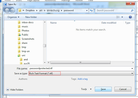138x98 pixels.
Task: Open the File name dropdown arrow
Action: pyautogui.click(x=132, y=69)
